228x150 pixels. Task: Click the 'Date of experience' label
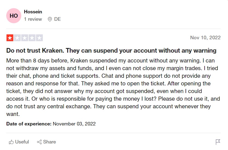coord(29,124)
